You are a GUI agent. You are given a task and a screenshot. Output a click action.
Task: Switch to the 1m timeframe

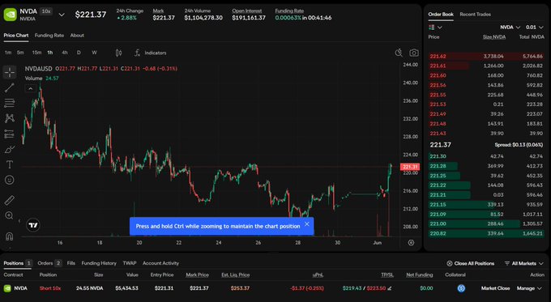click(x=8, y=53)
